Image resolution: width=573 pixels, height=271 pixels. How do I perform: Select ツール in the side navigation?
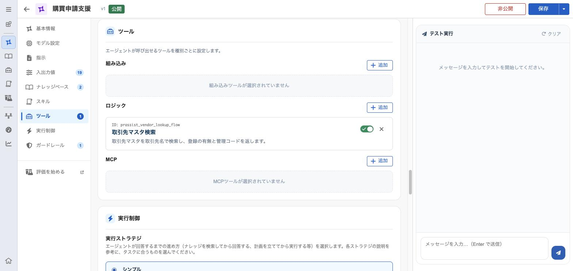click(54, 116)
